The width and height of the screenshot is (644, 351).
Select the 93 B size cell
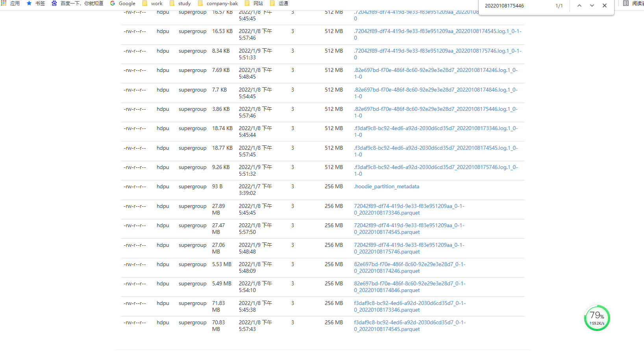coord(217,186)
